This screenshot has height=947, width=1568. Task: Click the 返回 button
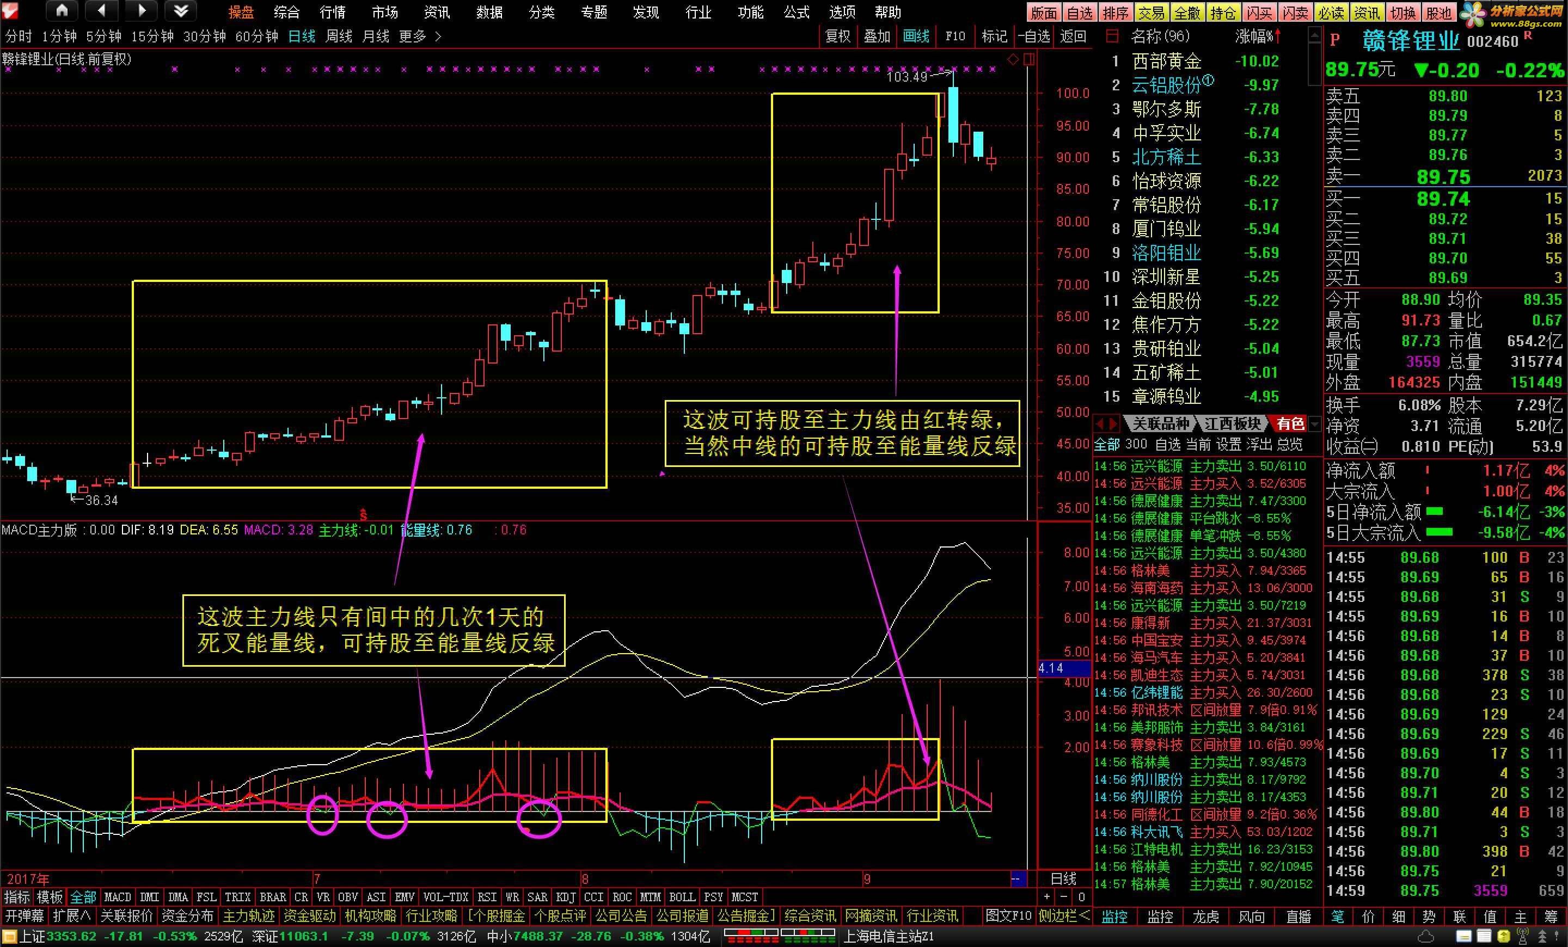click(1073, 36)
